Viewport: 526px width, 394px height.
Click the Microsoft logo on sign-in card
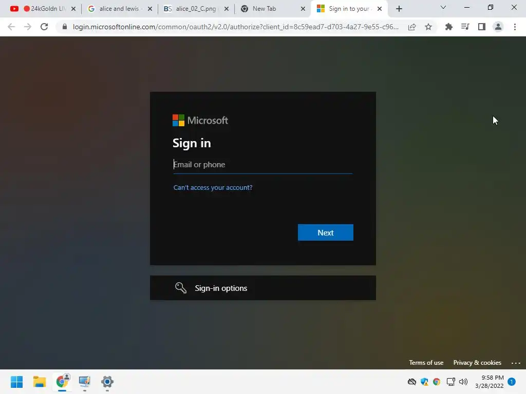200,120
